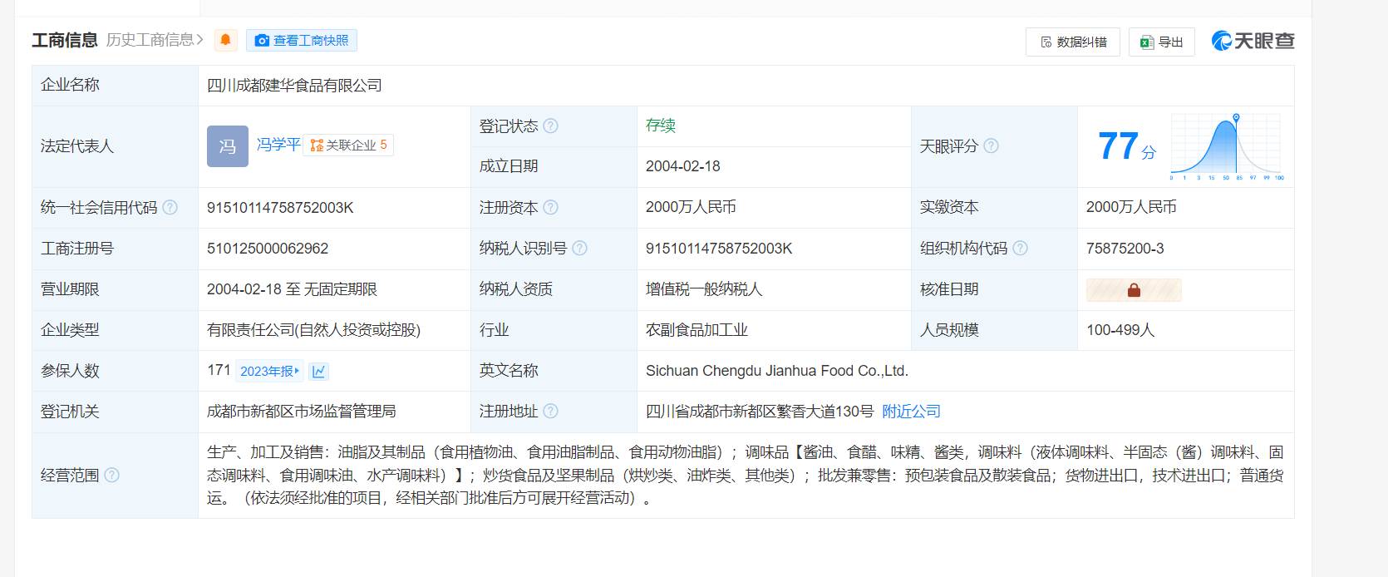Click address 四川省成都市新都区繁香大道130号

coord(760,412)
